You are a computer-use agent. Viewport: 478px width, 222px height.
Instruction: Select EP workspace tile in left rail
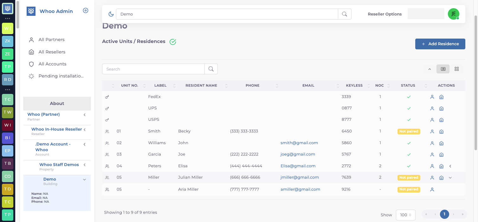click(8, 151)
